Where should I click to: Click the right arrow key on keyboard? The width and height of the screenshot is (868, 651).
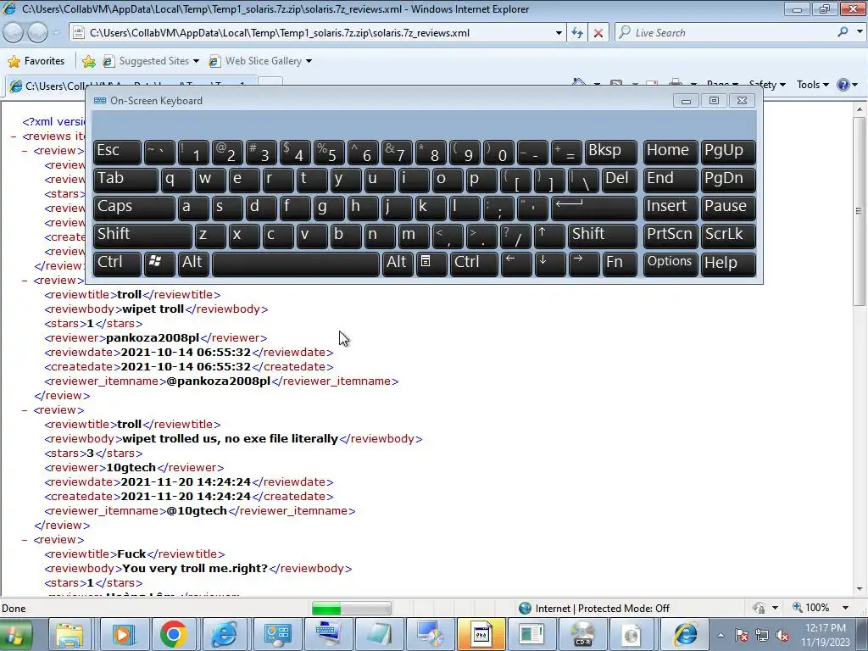click(583, 263)
